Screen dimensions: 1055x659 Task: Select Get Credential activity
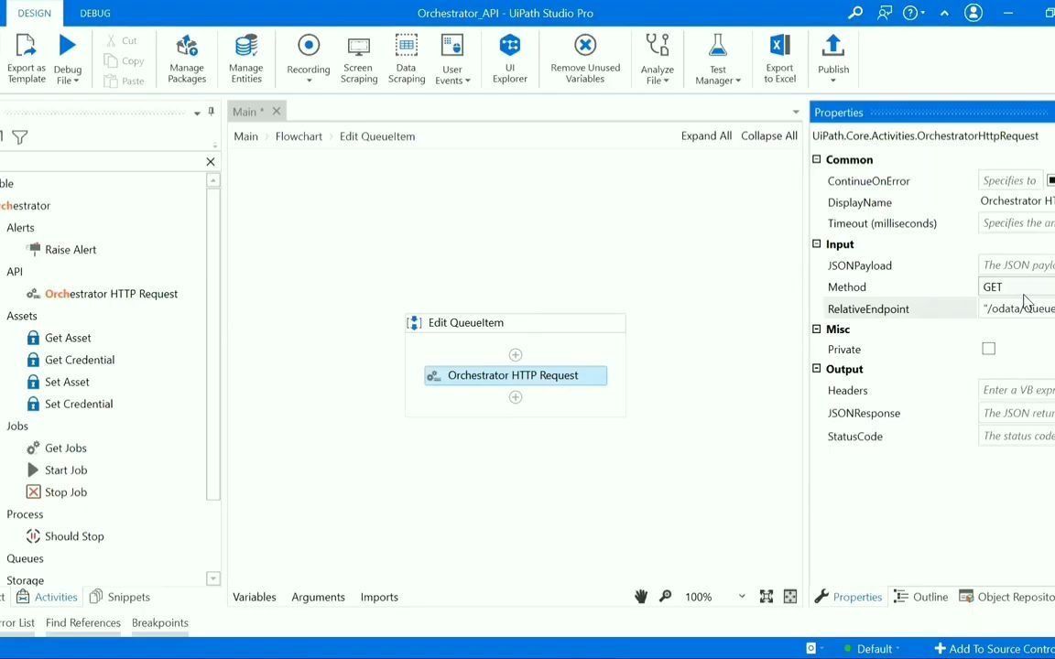click(x=71, y=360)
